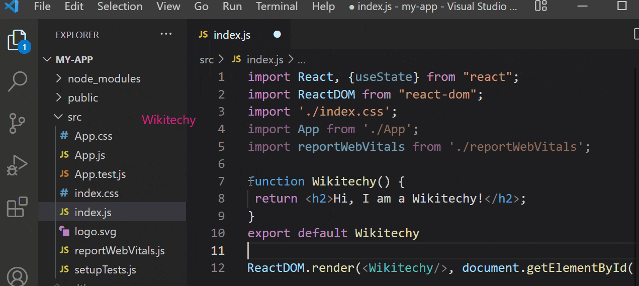This screenshot has height=286, width=639.
Task: Open logo.svg from the file tree
Action: coord(95,232)
